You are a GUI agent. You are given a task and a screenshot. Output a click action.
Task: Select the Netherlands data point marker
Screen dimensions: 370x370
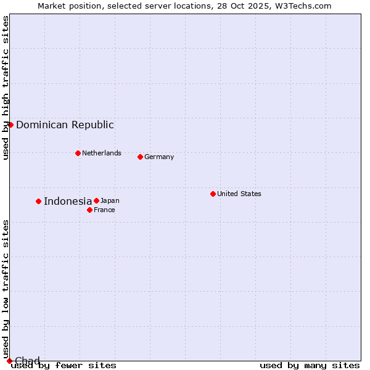click(x=78, y=153)
